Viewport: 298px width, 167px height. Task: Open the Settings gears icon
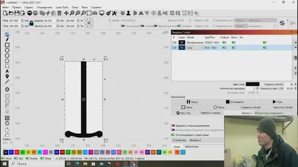108,13
